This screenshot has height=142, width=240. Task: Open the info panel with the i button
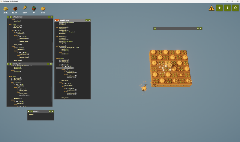click(x=227, y=8)
